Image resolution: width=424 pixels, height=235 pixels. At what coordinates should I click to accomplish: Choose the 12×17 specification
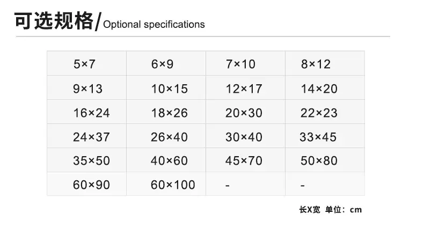(245, 87)
